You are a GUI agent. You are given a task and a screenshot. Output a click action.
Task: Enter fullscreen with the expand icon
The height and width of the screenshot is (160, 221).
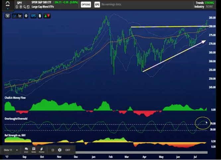pyautogui.click(x=52, y=150)
